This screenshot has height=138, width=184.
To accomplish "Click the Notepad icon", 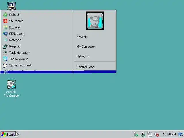I will [x=5, y=40].
